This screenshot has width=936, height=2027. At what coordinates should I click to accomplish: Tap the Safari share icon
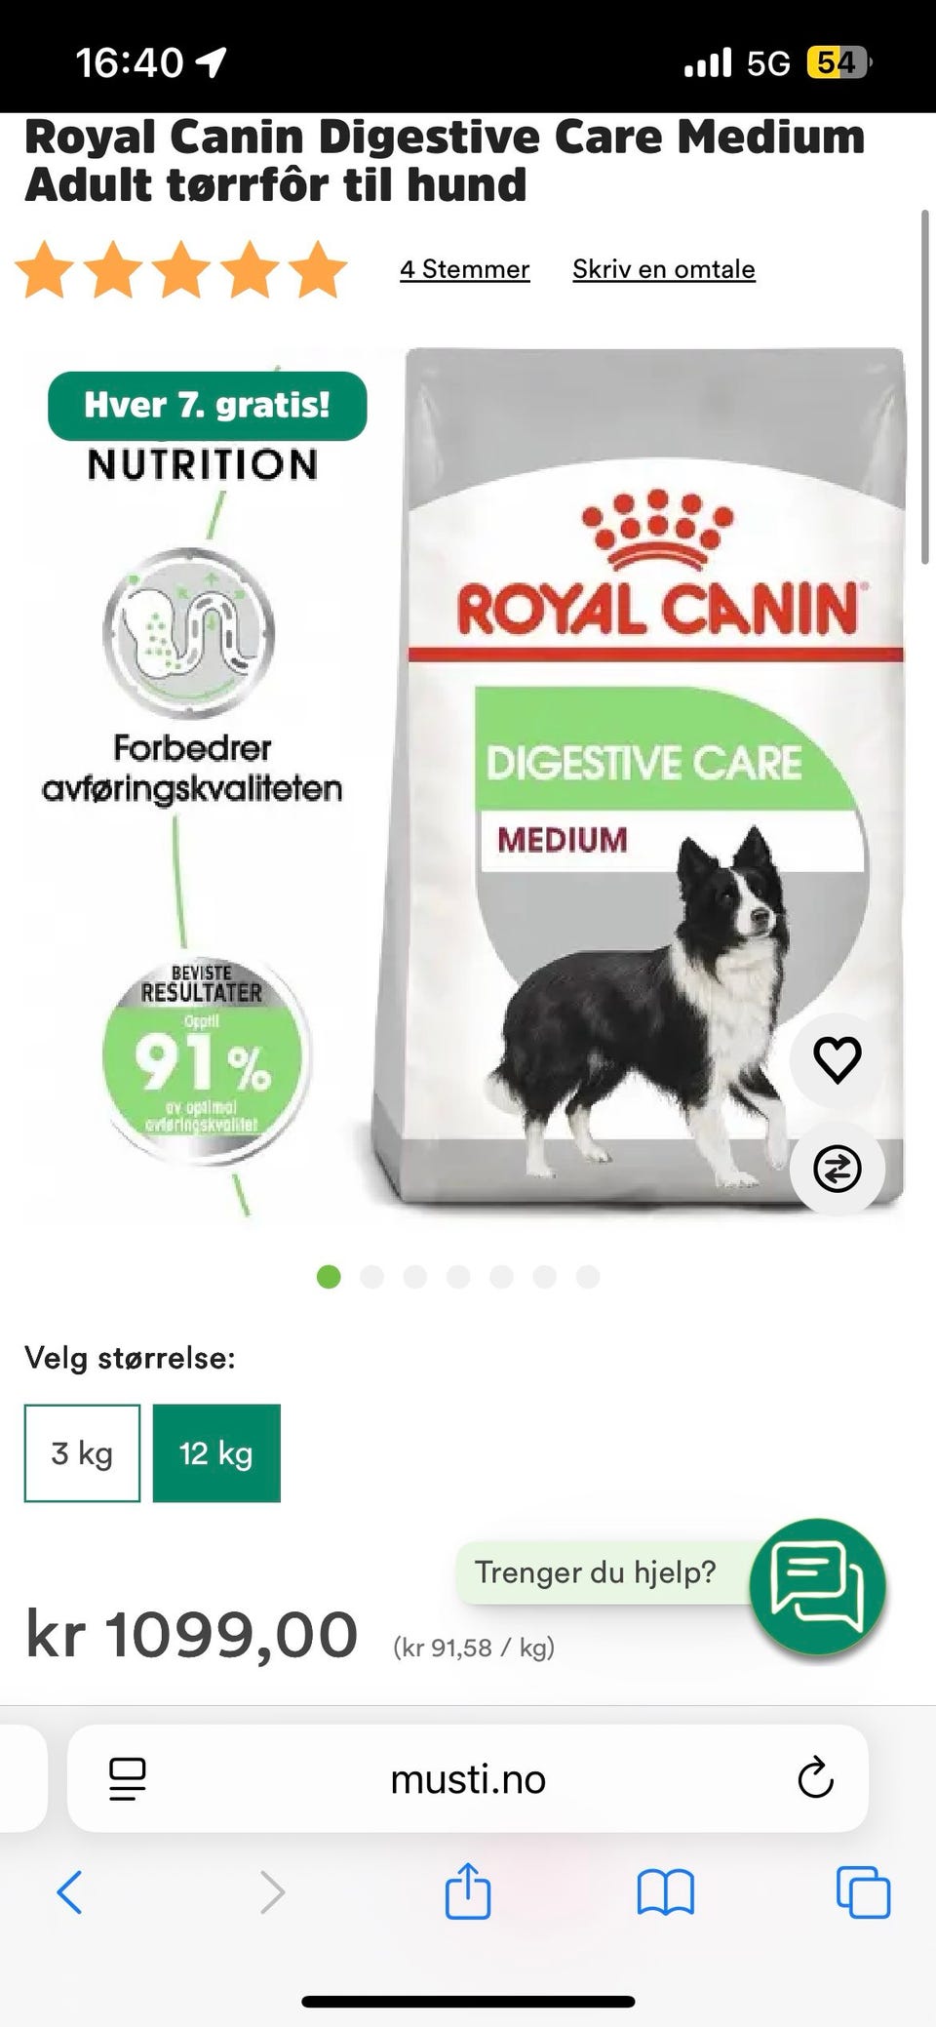pos(467,1890)
